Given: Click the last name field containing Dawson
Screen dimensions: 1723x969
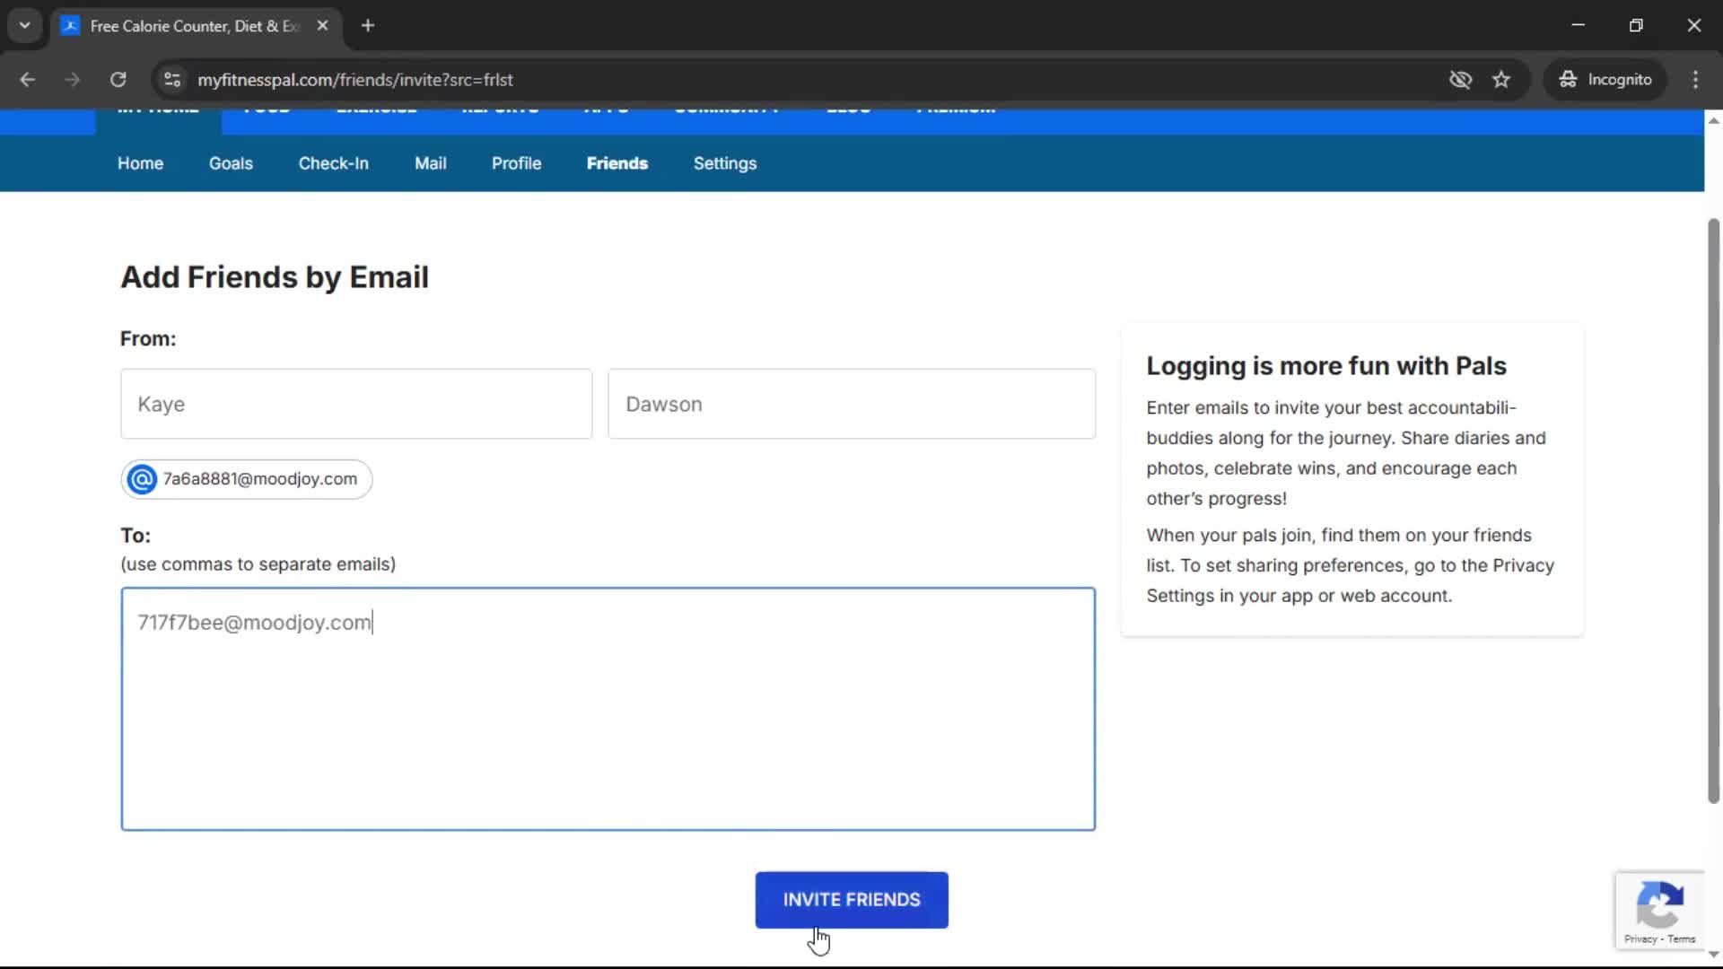Looking at the screenshot, I should pos(852,404).
